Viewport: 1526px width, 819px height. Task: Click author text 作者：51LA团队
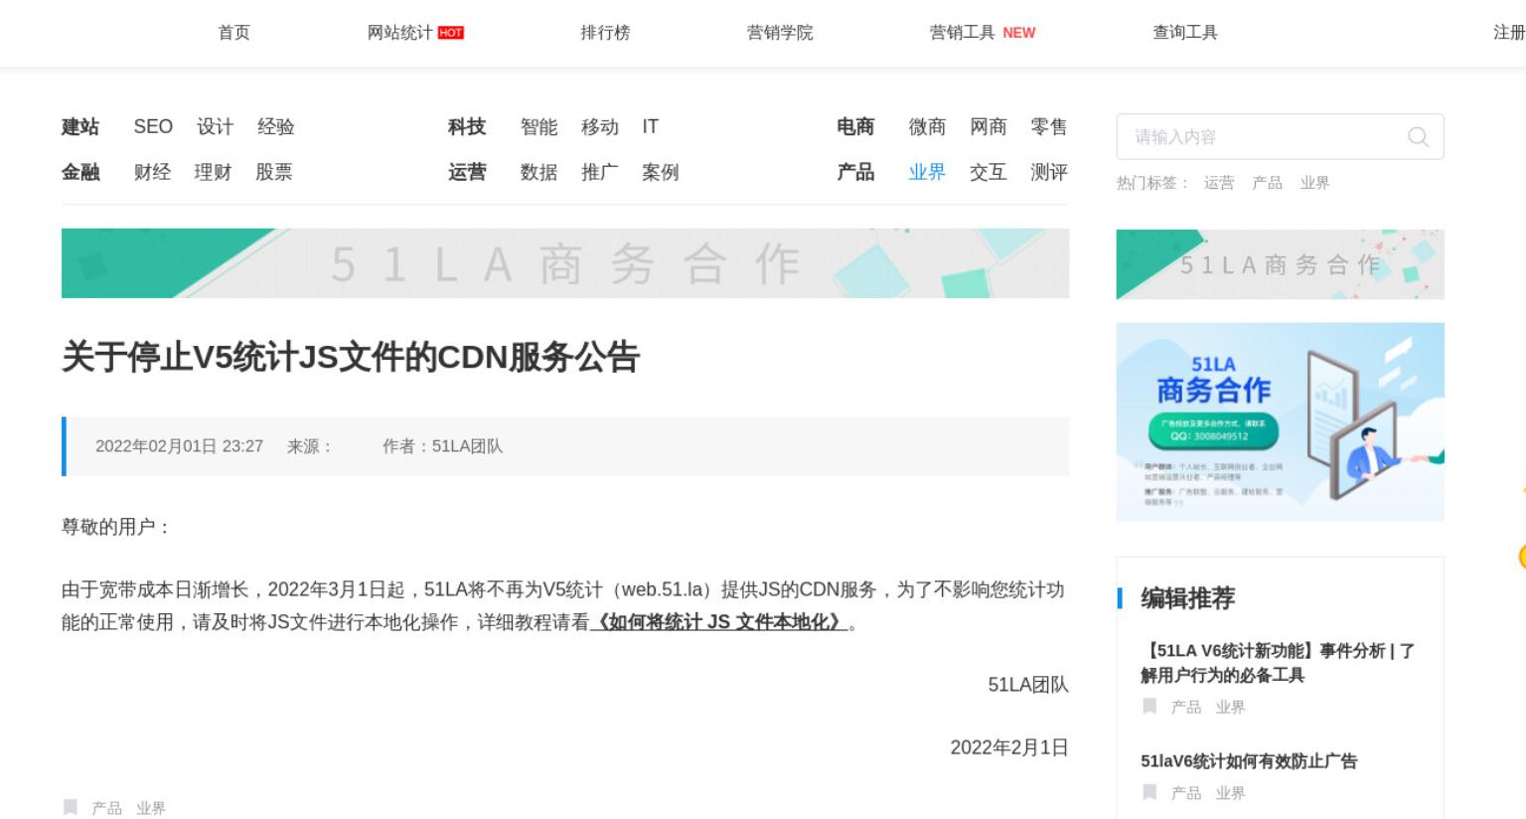[442, 446]
